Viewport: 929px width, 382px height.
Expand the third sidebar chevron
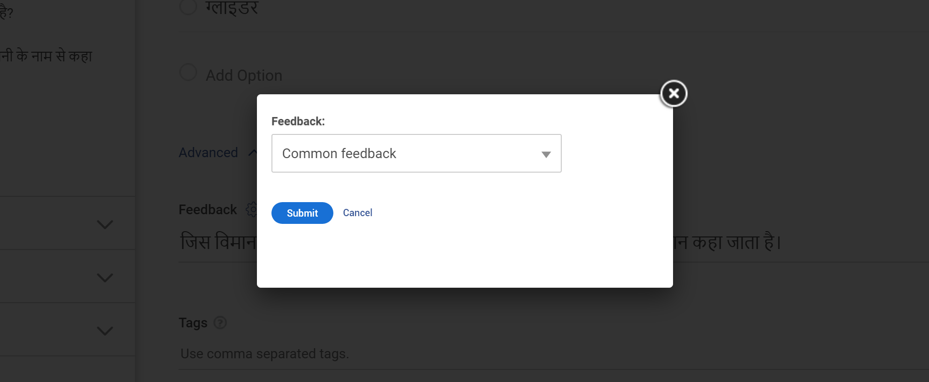pos(105,331)
